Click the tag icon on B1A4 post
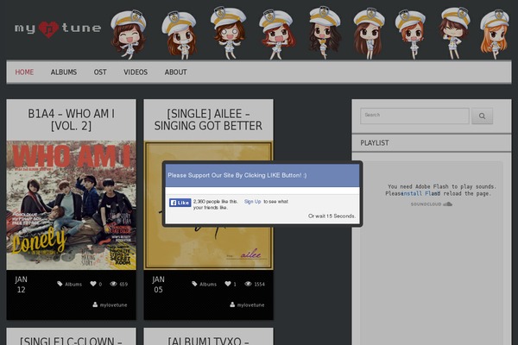The image size is (518, 345). click(60, 284)
